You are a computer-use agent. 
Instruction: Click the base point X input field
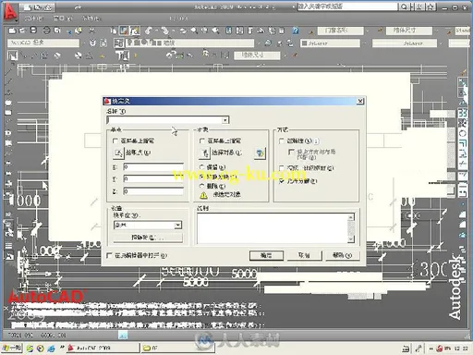coord(153,167)
